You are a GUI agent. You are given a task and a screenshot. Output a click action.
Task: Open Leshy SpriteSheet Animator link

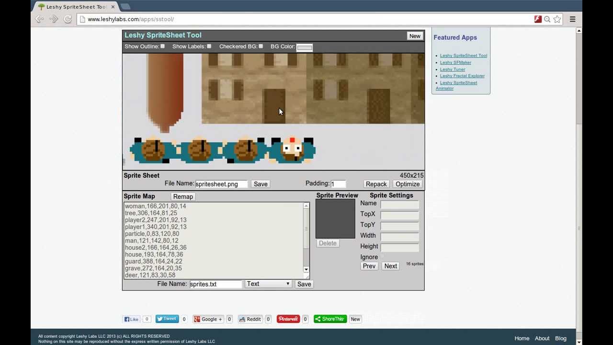[456, 85]
